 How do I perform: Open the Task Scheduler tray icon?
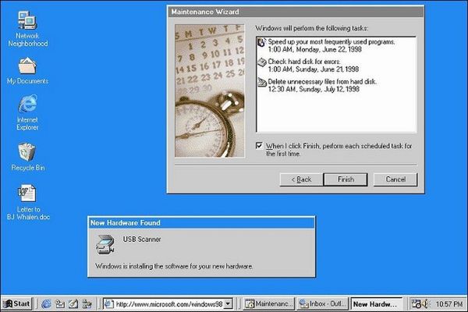click(x=416, y=304)
